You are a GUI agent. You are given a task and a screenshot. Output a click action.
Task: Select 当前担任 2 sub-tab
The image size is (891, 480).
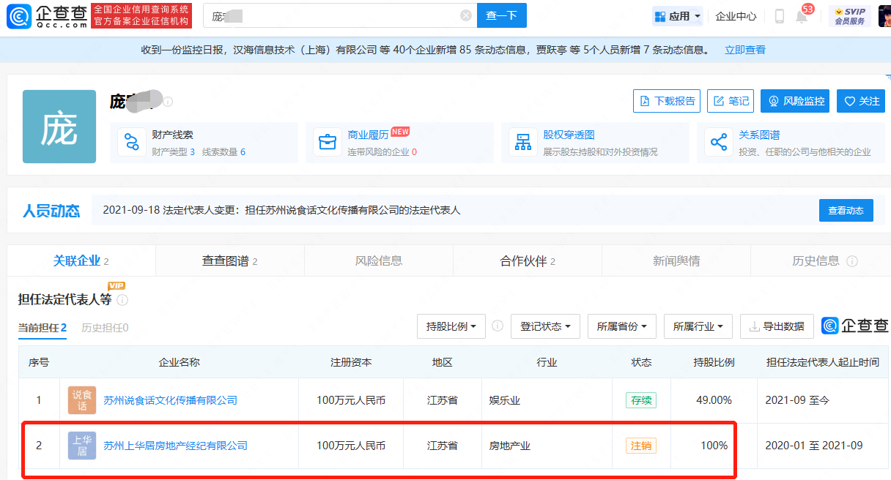pyautogui.click(x=42, y=328)
